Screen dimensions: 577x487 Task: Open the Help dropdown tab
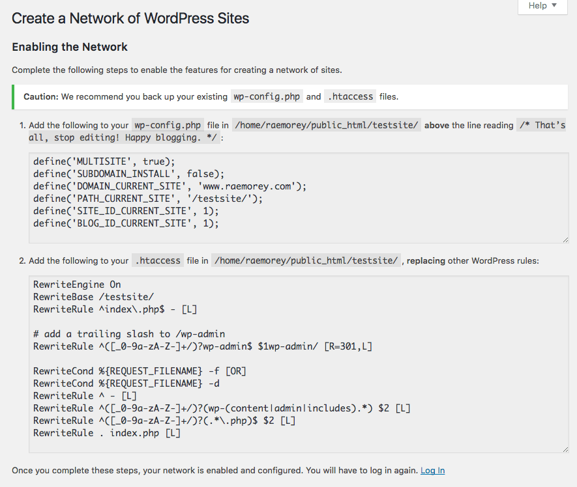point(542,6)
